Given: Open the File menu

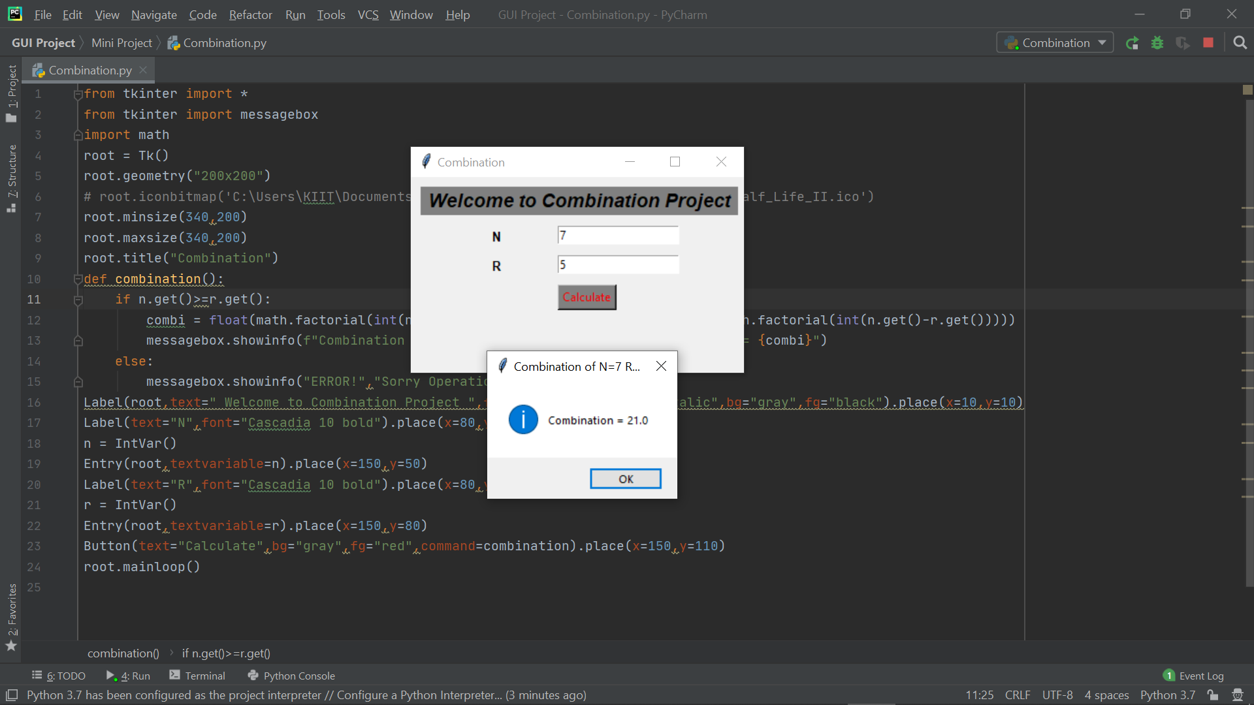Looking at the screenshot, I should point(43,14).
